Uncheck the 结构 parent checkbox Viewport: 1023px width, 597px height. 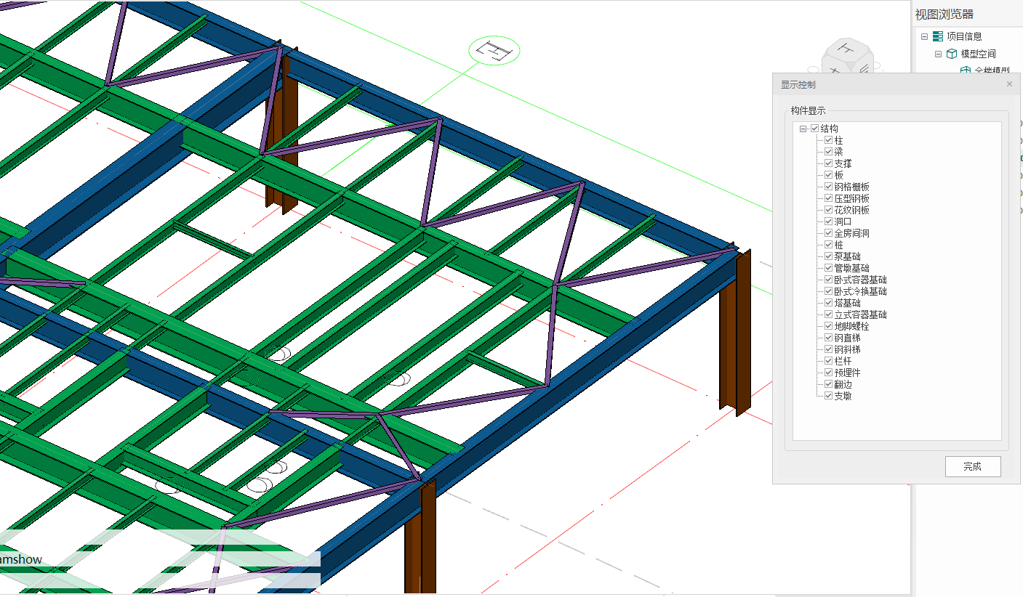click(814, 129)
